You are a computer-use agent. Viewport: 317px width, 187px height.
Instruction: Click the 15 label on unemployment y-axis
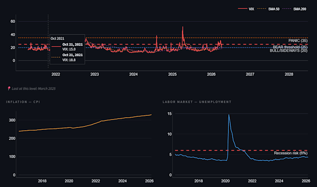(169, 114)
